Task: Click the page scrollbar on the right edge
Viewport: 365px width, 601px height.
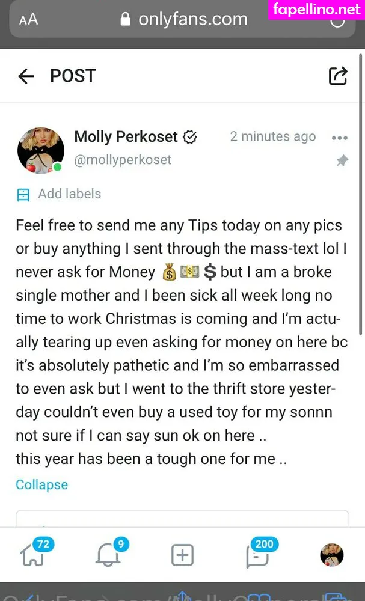Action: [360, 270]
